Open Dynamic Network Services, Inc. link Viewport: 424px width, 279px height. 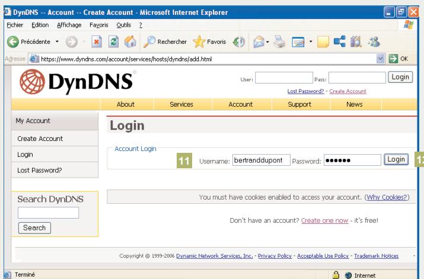click(215, 256)
